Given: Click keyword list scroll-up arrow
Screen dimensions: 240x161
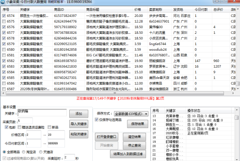Looking at the screenshot, I should coord(237,110).
